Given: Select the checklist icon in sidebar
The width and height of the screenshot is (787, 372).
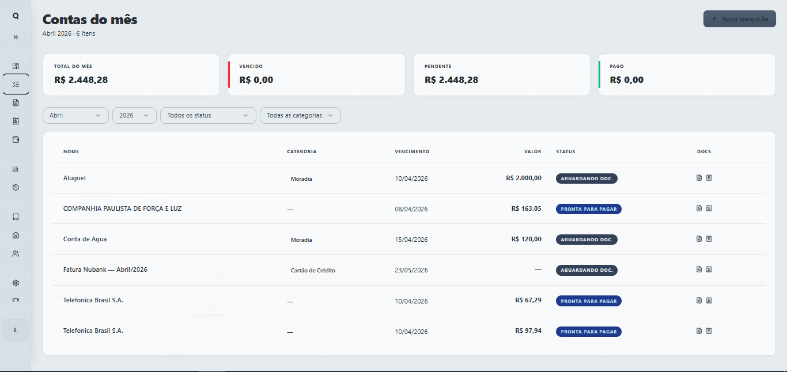Looking at the screenshot, I should click(x=16, y=84).
